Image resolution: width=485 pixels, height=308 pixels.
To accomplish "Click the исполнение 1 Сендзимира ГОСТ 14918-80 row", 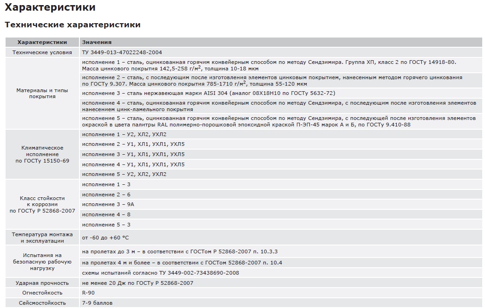I will (x=281, y=65).
